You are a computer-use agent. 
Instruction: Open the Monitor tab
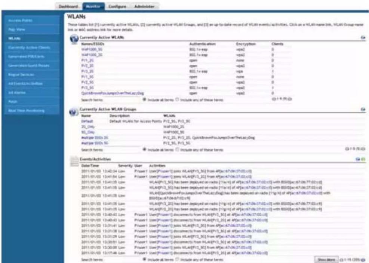coord(93,6)
